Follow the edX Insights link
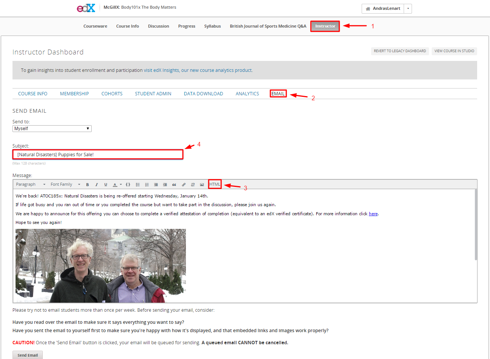 (x=198, y=70)
